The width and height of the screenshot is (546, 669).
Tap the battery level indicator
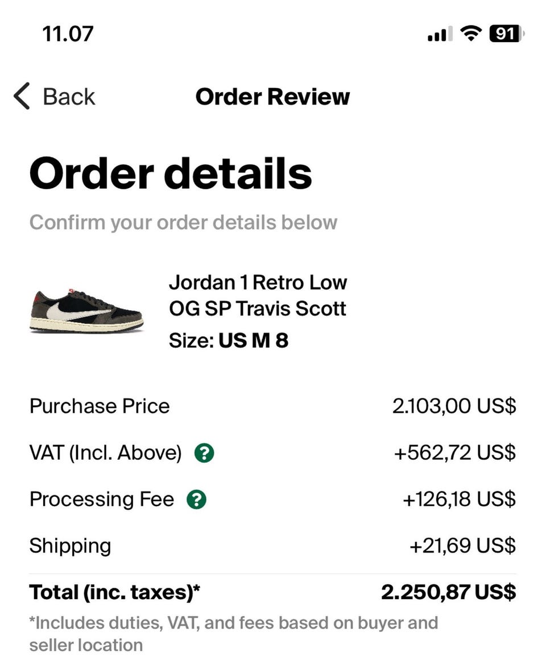tap(506, 35)
